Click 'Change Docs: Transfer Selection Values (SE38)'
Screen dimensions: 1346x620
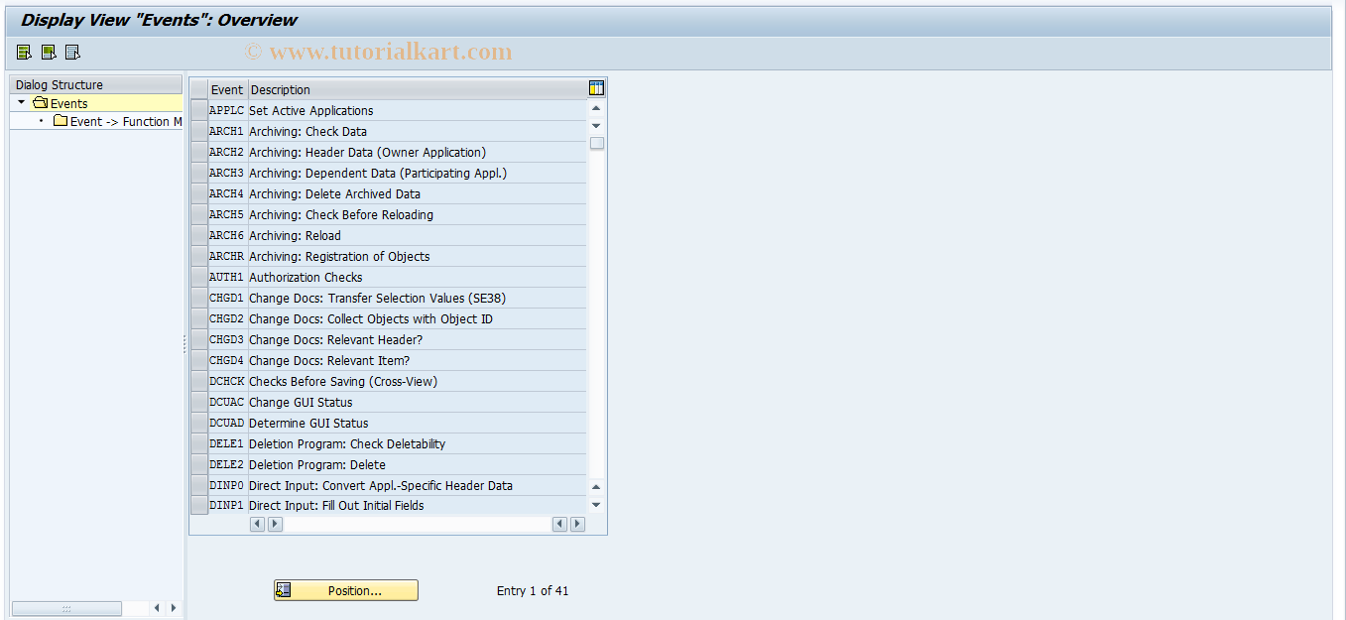pos(417,298)
